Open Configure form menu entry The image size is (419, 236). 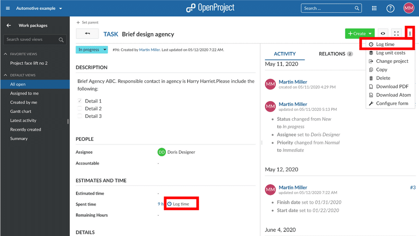click(390, 103)
